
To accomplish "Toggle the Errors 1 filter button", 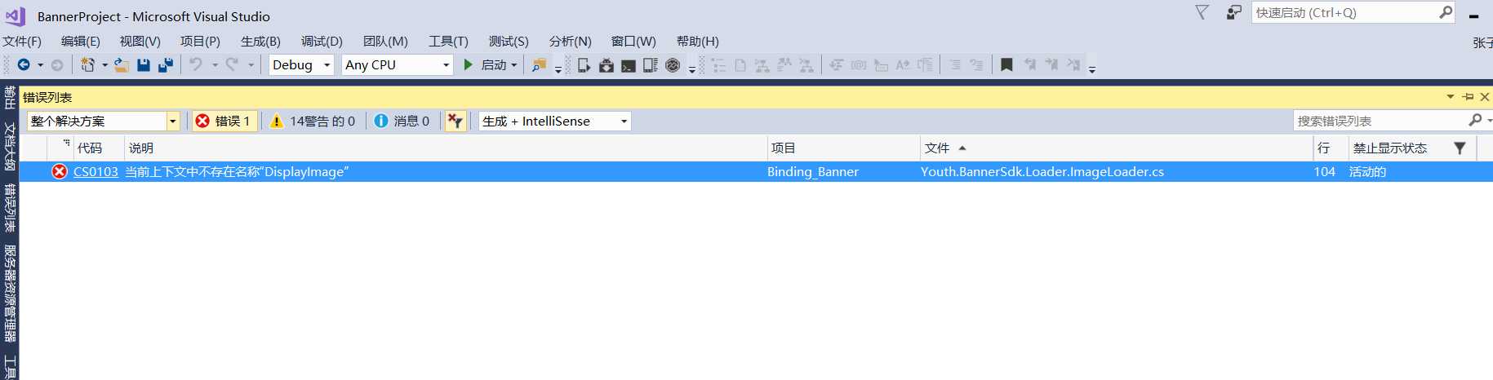I will (224, 121).
